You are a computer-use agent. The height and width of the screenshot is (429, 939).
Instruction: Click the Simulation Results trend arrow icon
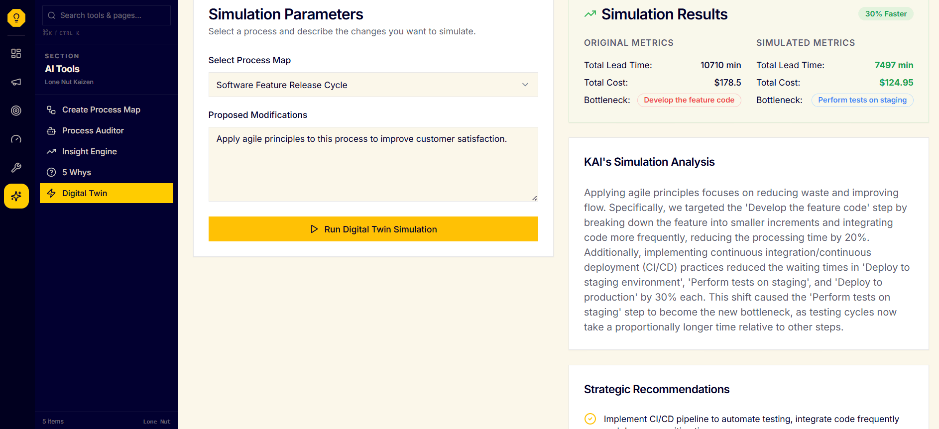click(x=590, y=14)
